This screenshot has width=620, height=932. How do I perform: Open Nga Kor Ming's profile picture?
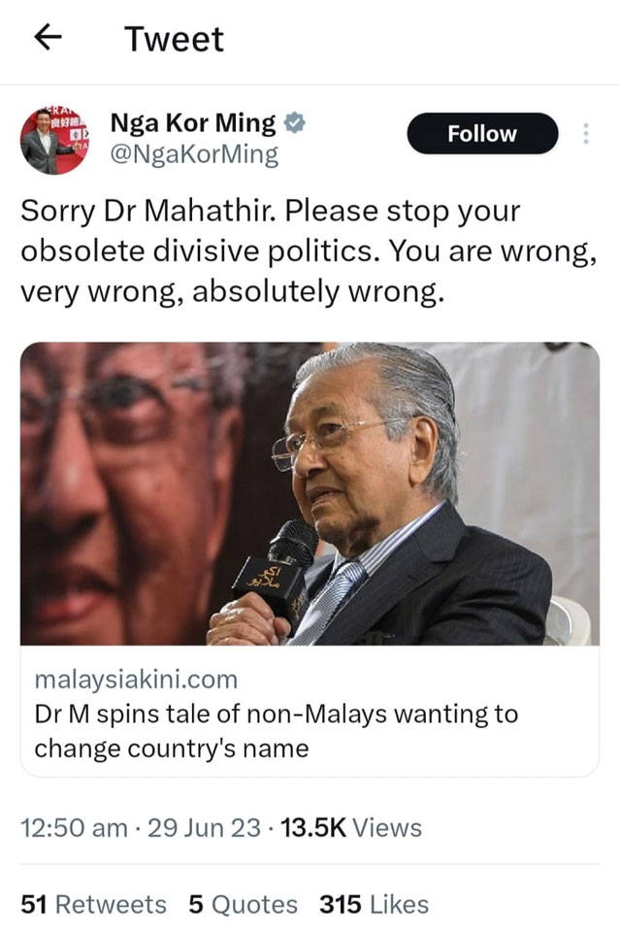54,141
